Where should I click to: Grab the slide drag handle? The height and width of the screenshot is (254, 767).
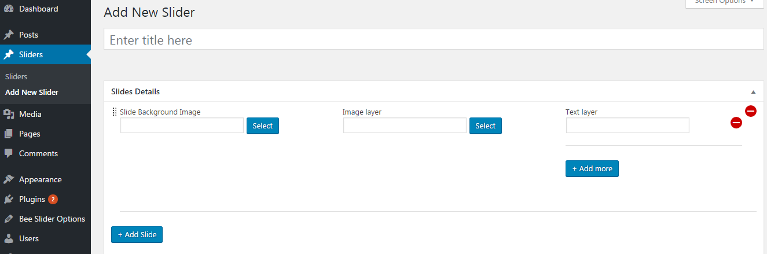click(114, 112)
